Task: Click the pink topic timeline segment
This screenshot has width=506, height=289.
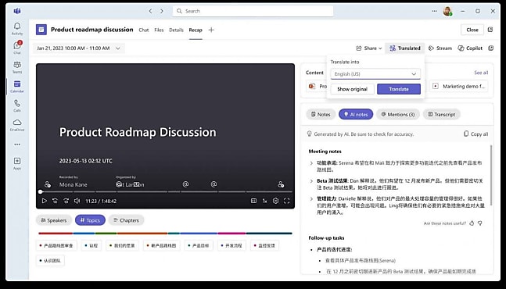Action: (231, 234)
